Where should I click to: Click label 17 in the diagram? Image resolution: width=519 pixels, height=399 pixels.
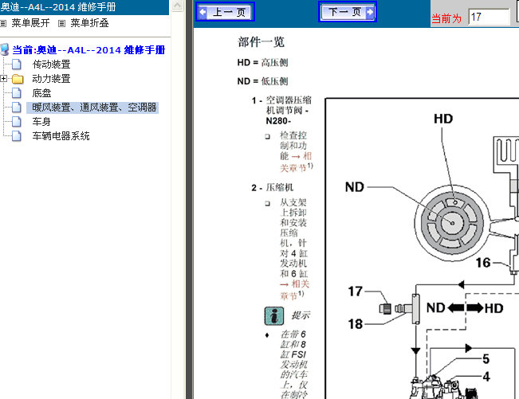(355, 291)
